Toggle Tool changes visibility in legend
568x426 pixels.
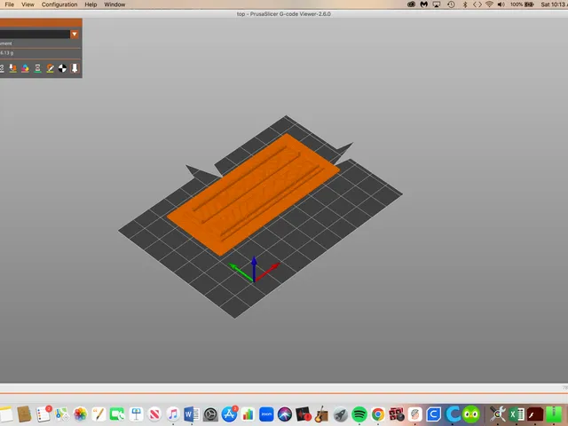(x=13, y=68)
